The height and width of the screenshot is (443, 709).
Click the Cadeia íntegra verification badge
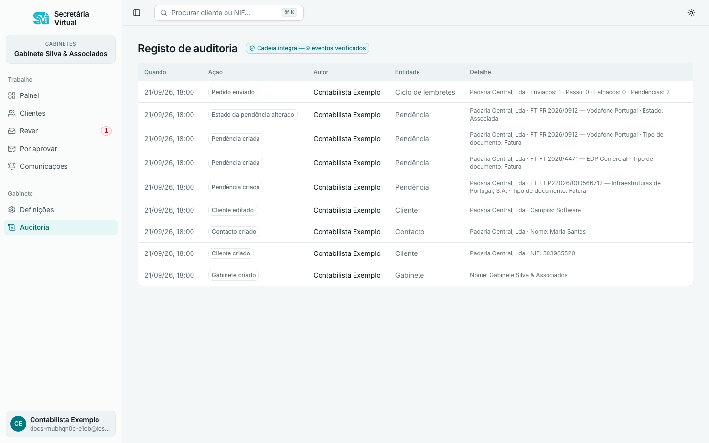[307, 48]
